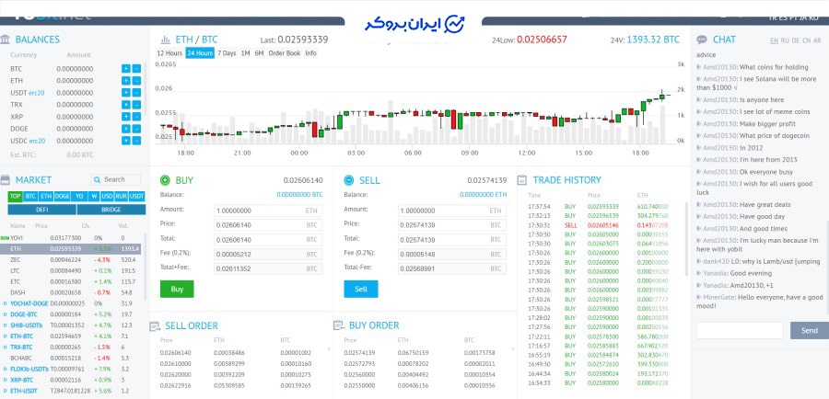Click the Sell balance 0.00000000 ETH link

484,195
